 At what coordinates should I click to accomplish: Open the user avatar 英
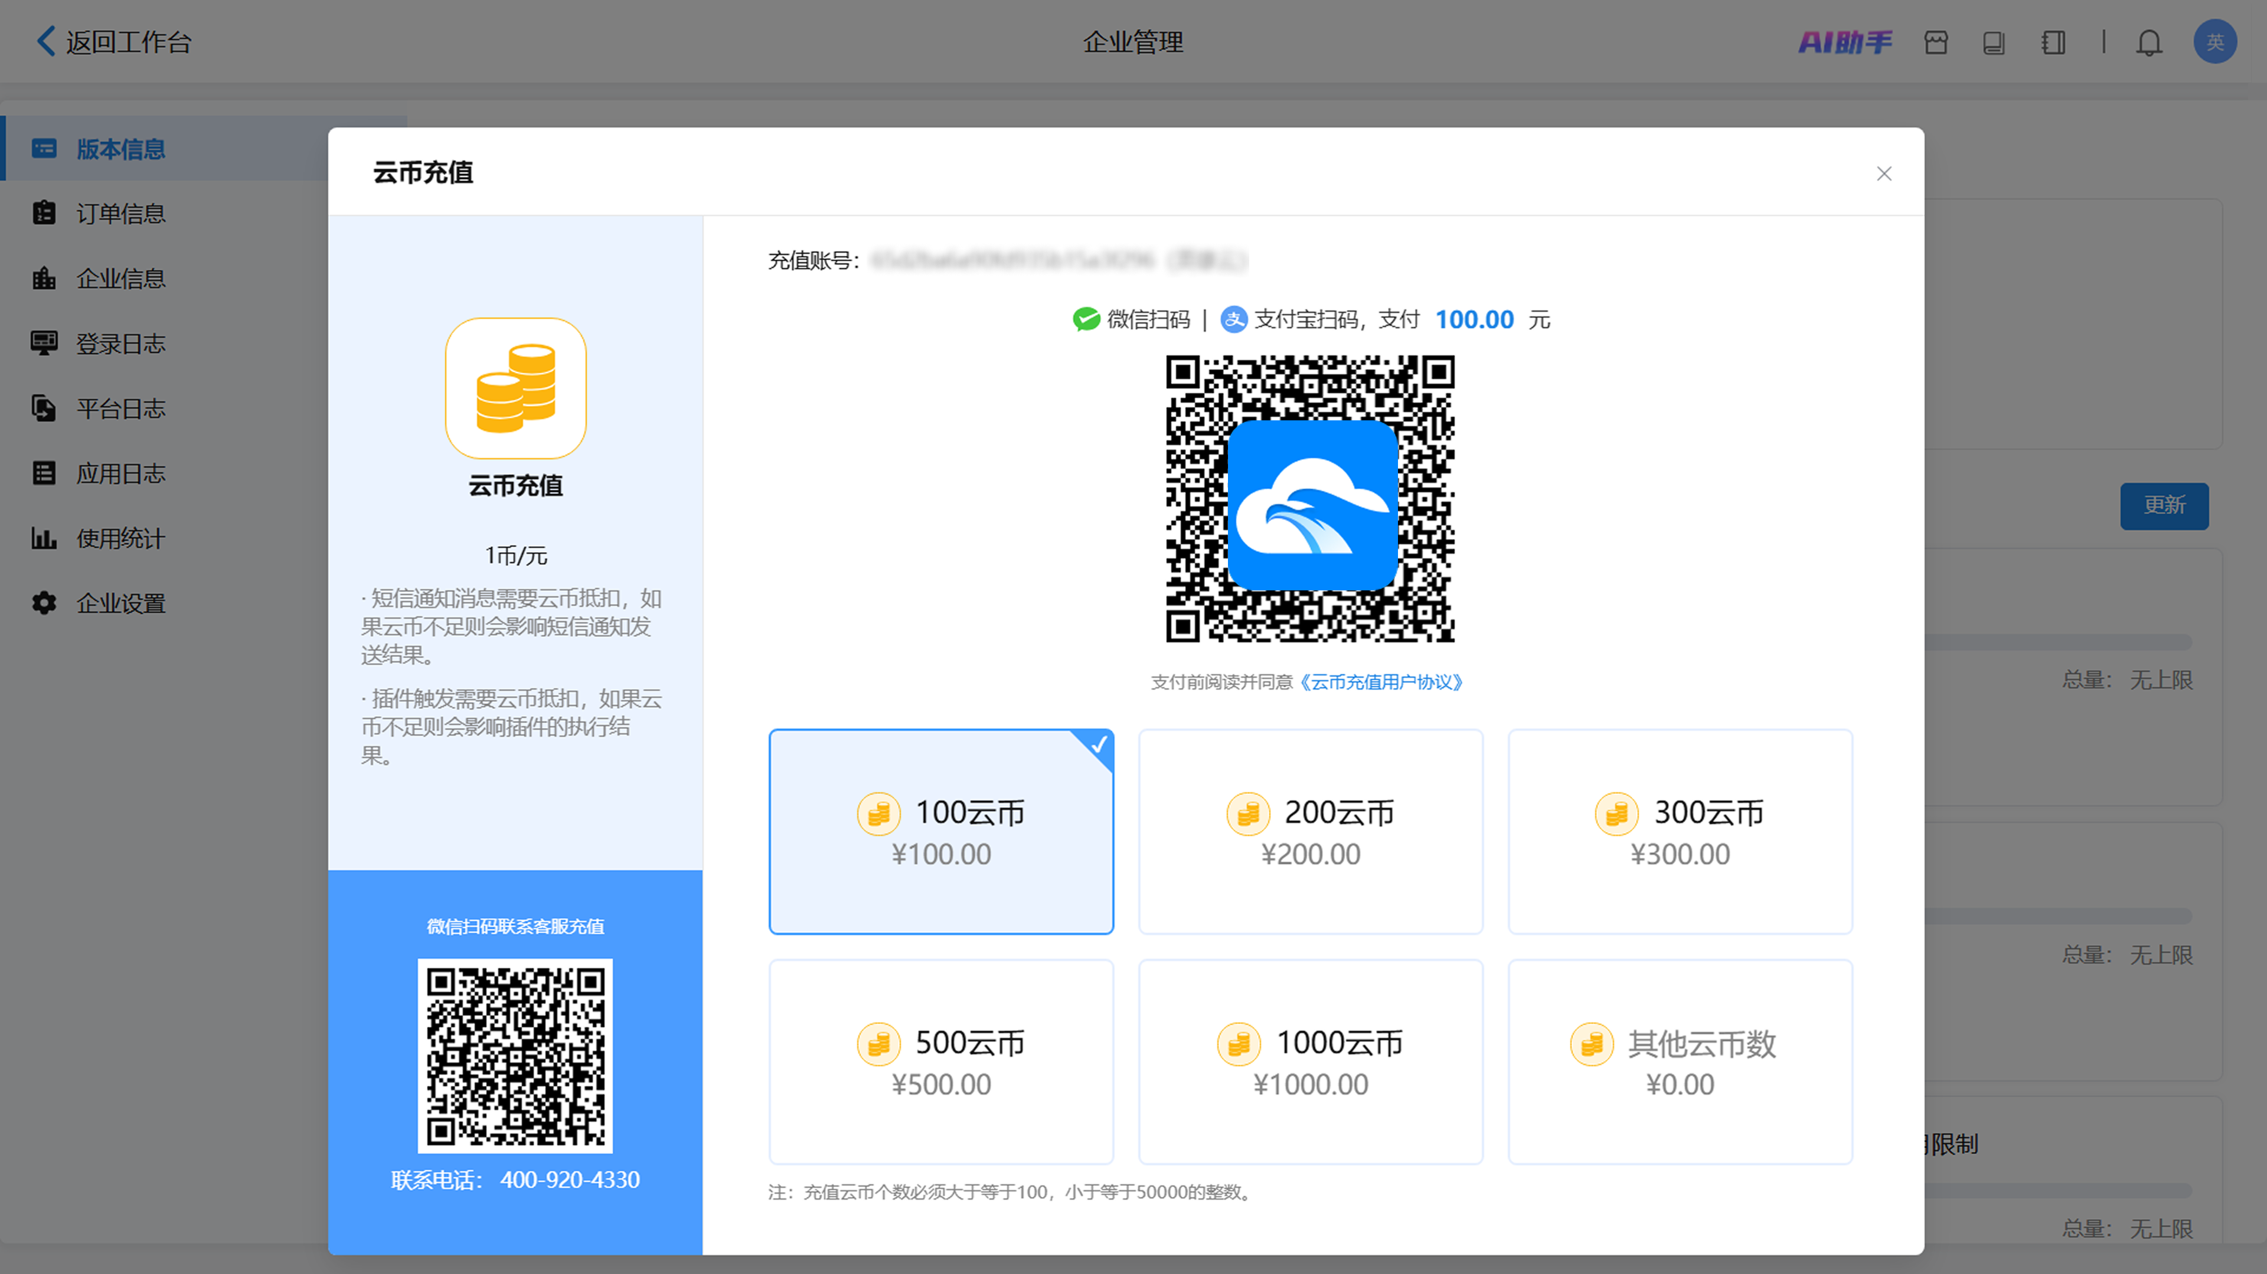pyautogui.click(x=2214, y=41)
